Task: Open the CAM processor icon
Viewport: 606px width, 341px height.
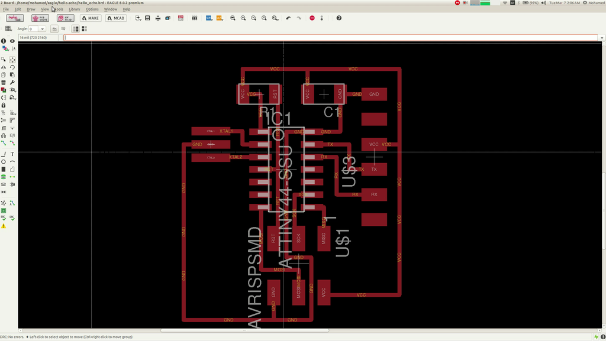Action: [167, 18]
